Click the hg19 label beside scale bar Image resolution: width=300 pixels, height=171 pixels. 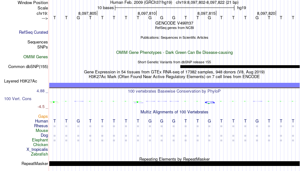click(x=242, y=8)
